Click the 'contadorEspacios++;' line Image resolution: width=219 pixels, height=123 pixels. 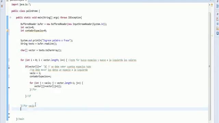coord(40,77)
